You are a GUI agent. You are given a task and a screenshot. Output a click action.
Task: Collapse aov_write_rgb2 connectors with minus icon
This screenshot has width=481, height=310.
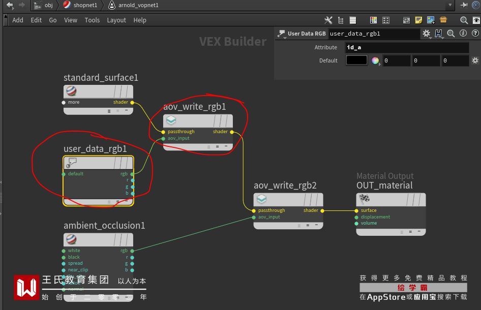317,225
